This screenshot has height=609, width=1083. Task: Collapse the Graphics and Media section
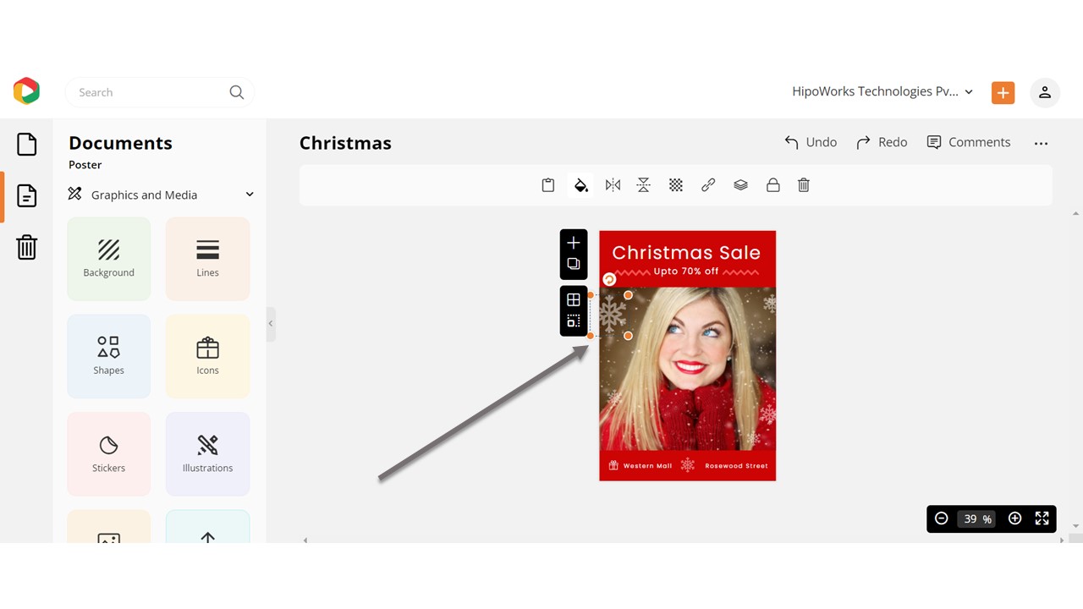249,194
